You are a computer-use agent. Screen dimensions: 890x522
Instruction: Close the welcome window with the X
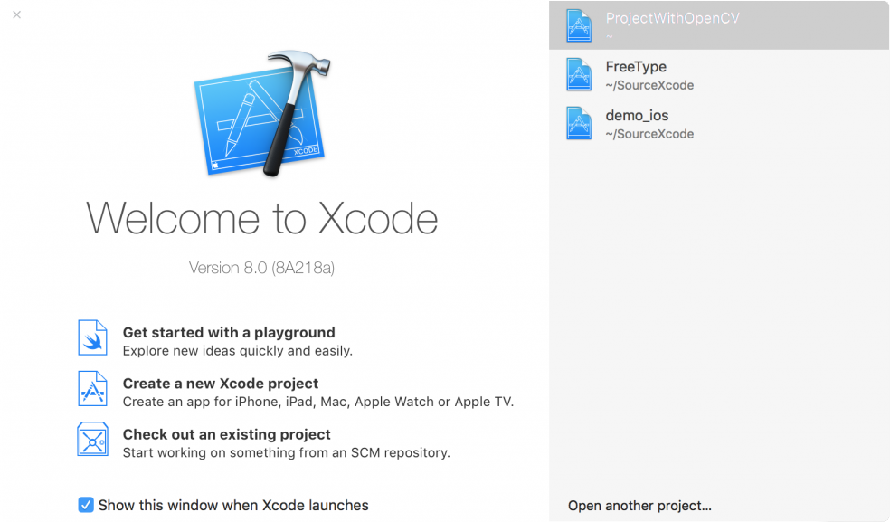pyautogui.click(x=15, y=14)
